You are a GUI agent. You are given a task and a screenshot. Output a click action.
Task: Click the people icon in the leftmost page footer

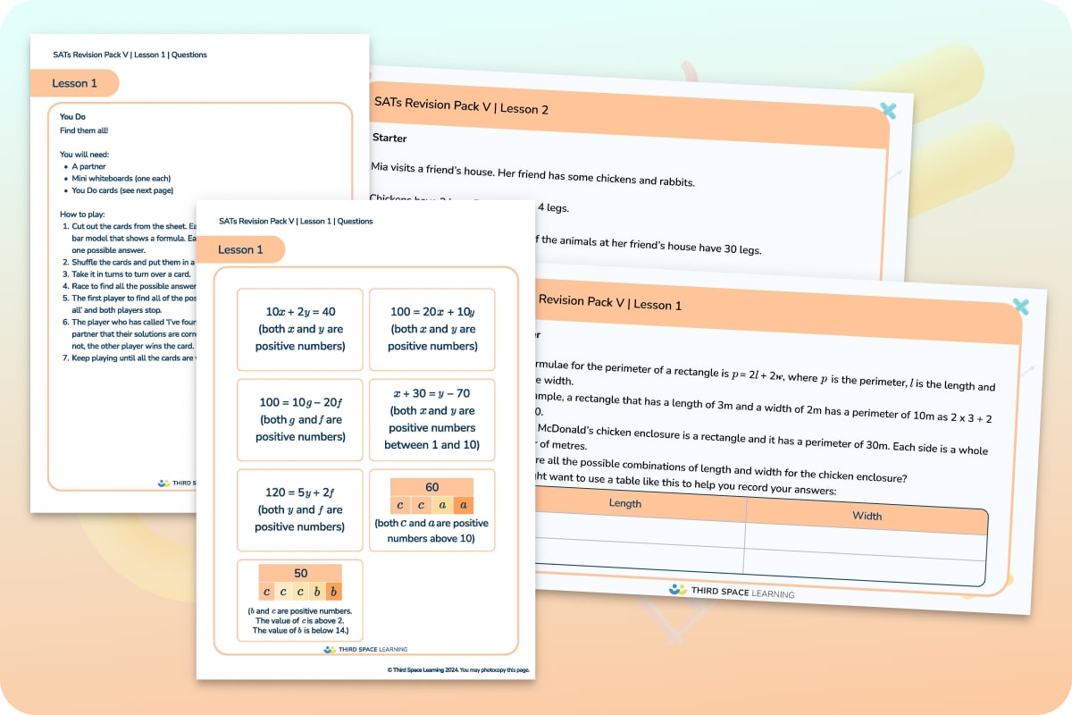click(164, 484)
